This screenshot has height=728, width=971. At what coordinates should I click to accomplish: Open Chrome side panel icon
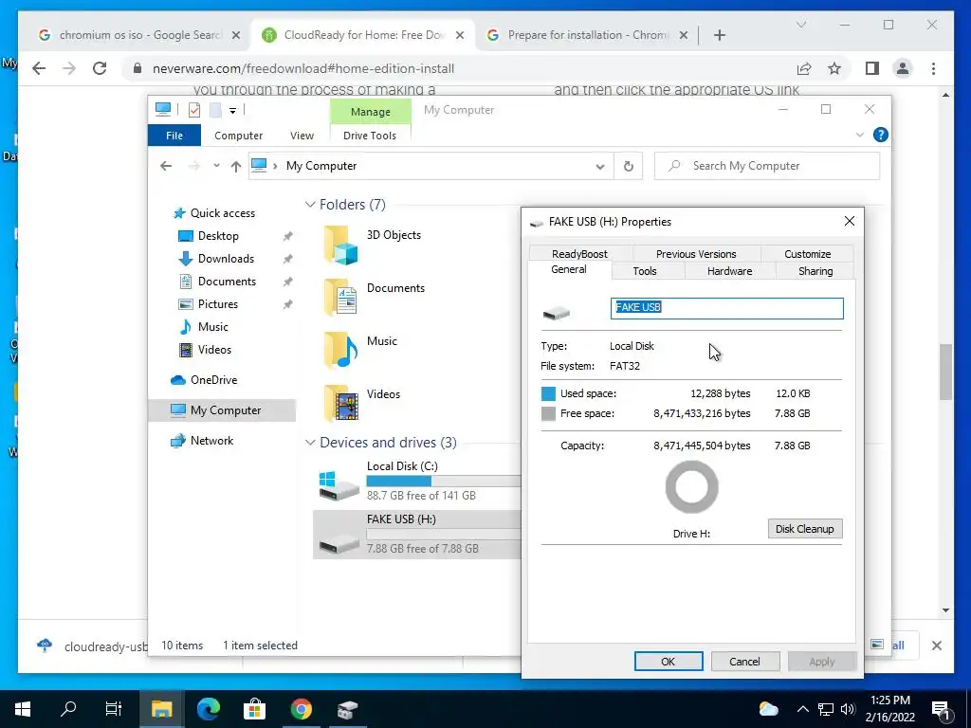(x=872, y=68)
